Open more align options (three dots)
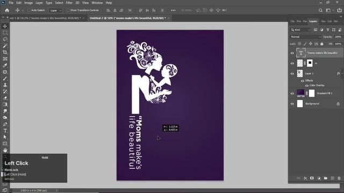 tap(173, 10)
